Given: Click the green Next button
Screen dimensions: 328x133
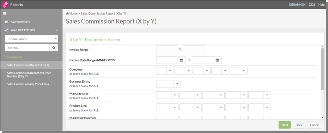Looking at the screenshot, I should [x=285, y=125].
